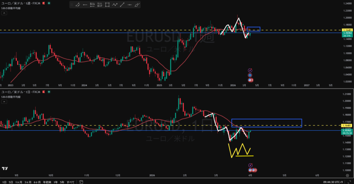Select the horizontal ray tool
The width and height of the screenshot is (354, 184).
tap(85, 5)
